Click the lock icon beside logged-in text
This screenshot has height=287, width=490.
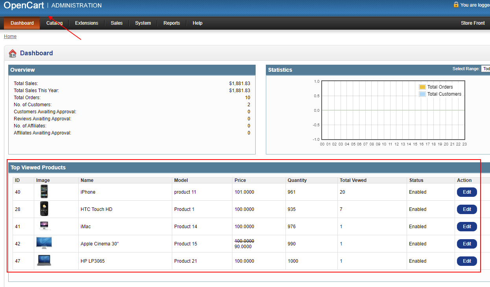456,5
